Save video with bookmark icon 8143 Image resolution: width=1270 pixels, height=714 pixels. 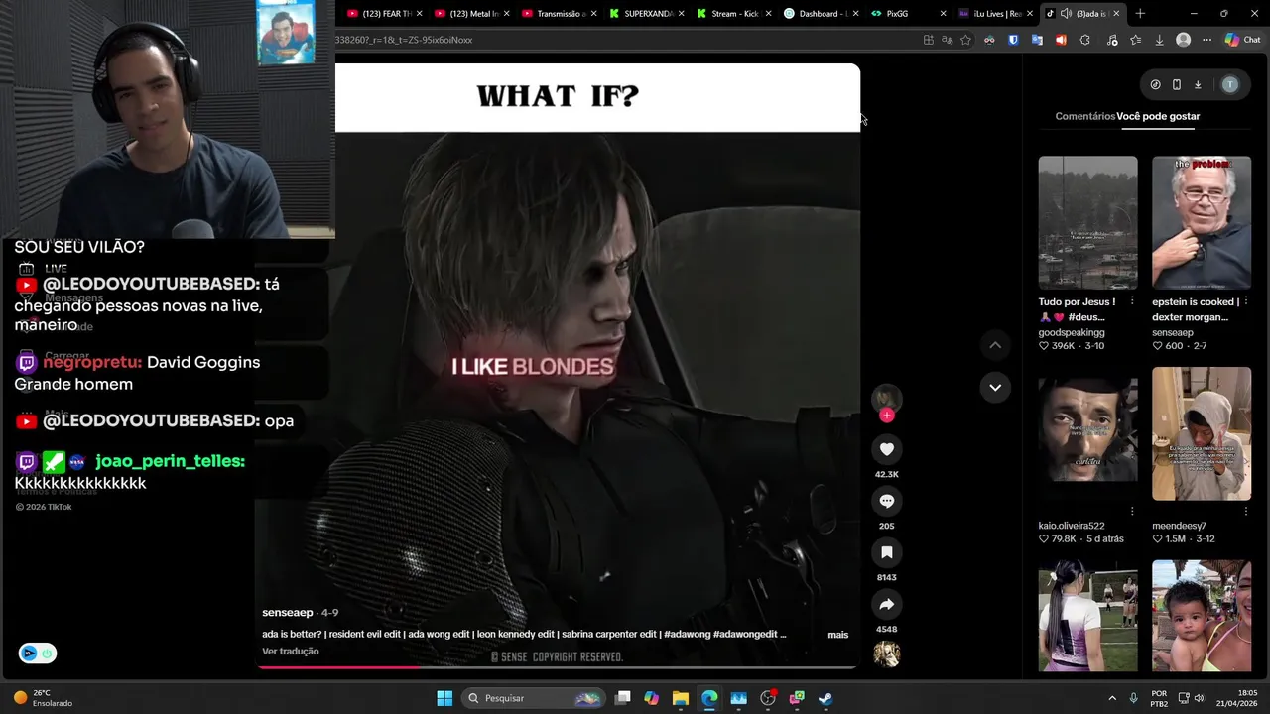886,552
